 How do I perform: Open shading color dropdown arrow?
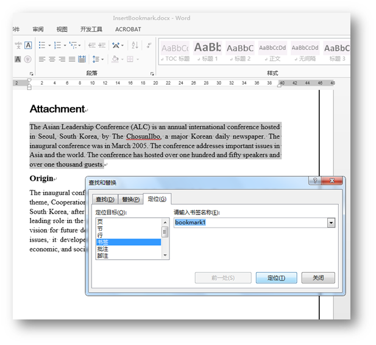click(122, 60)
